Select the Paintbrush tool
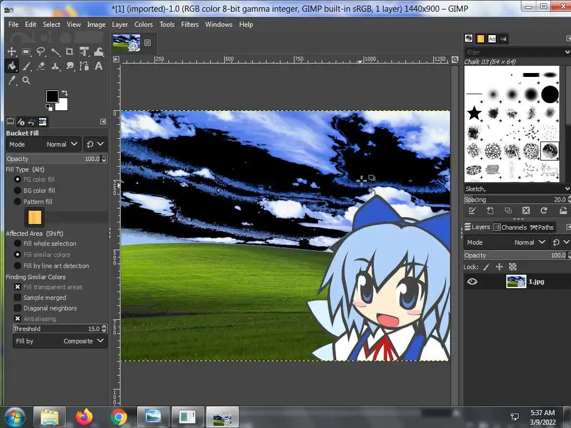Viewport: 571px width, 428px height. click(x=26, y=66)
